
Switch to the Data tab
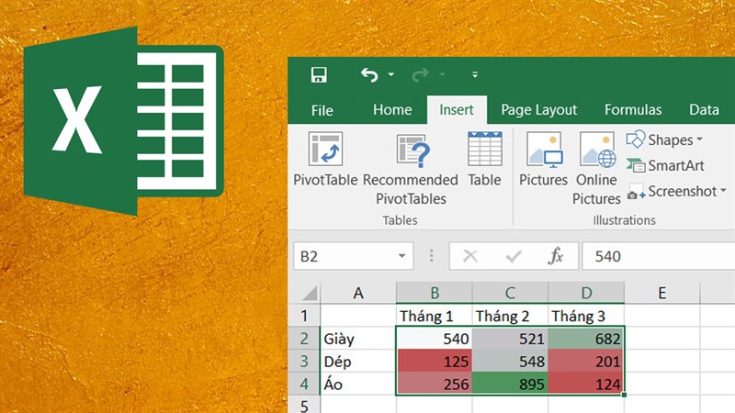point(704,110)
